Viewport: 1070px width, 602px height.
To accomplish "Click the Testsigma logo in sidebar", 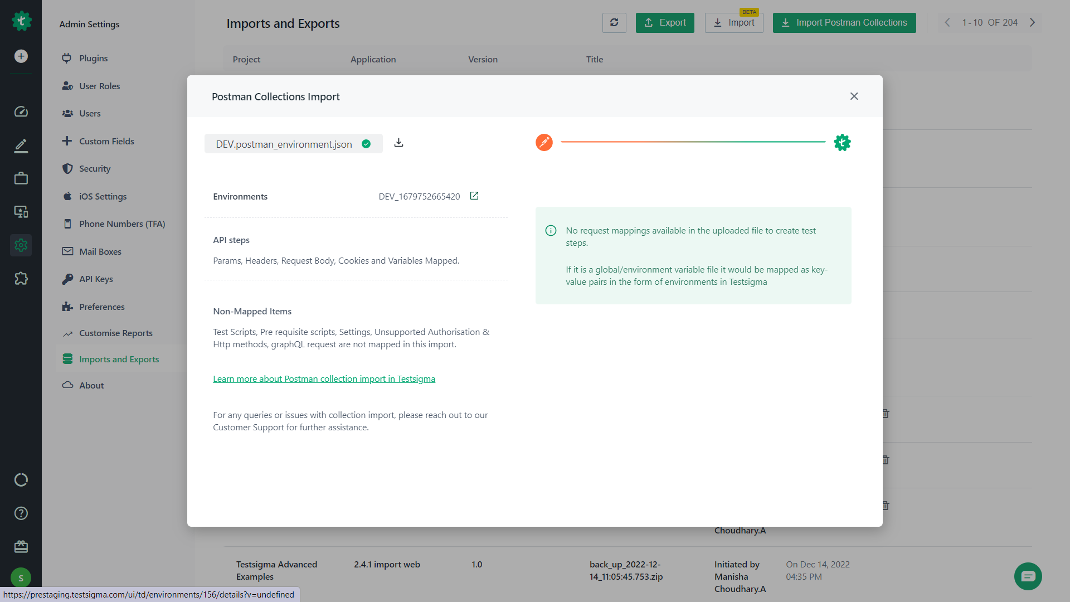I will [x=21, y=21].
